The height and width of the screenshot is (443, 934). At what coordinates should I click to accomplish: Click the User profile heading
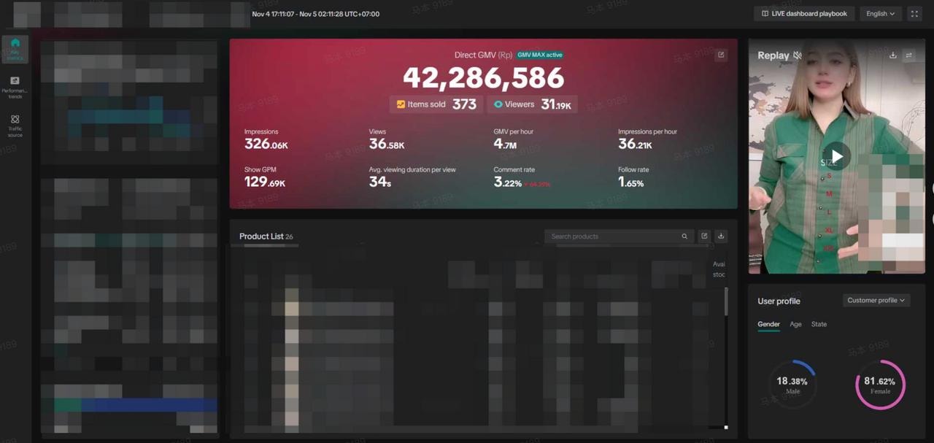[779, 301]
